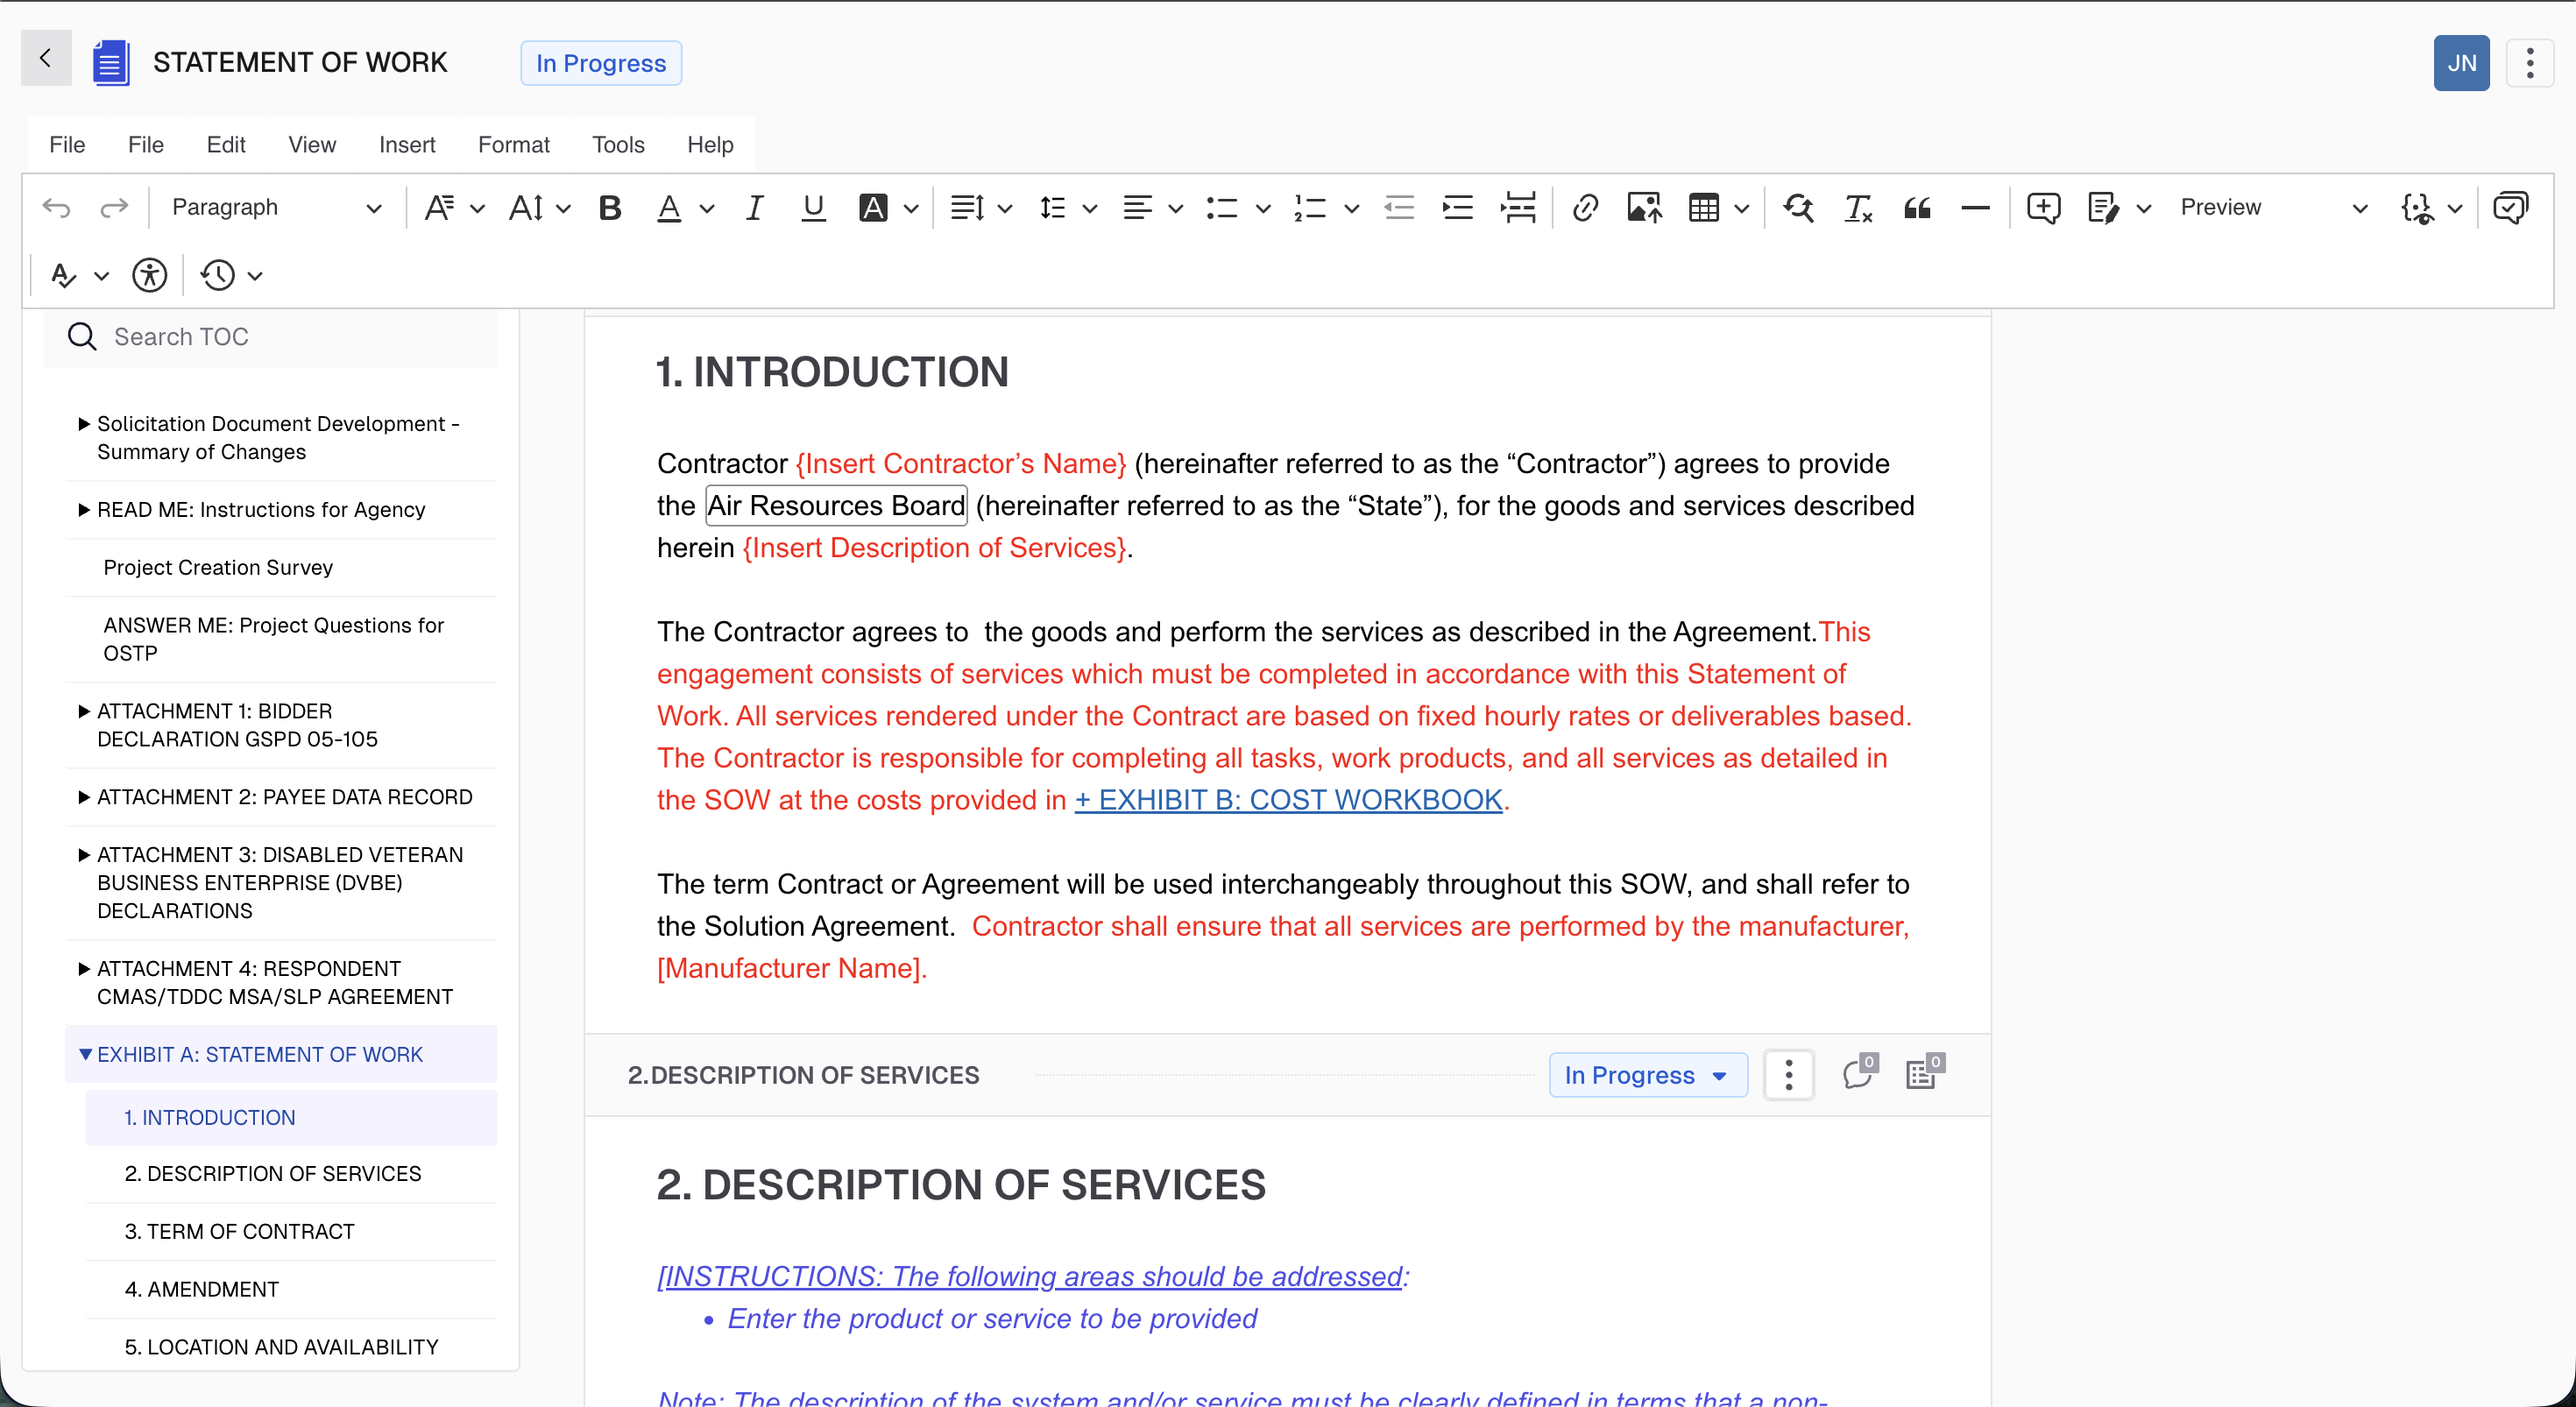The width and height of the screenshot is (2576, 1407).
Task: Click the Find and replace icon
Action: 1798,207
